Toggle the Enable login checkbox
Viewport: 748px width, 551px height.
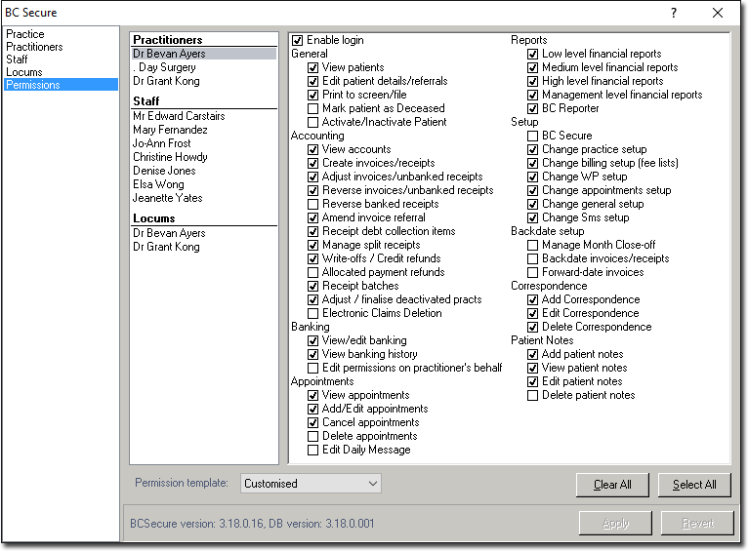[297, 41]
